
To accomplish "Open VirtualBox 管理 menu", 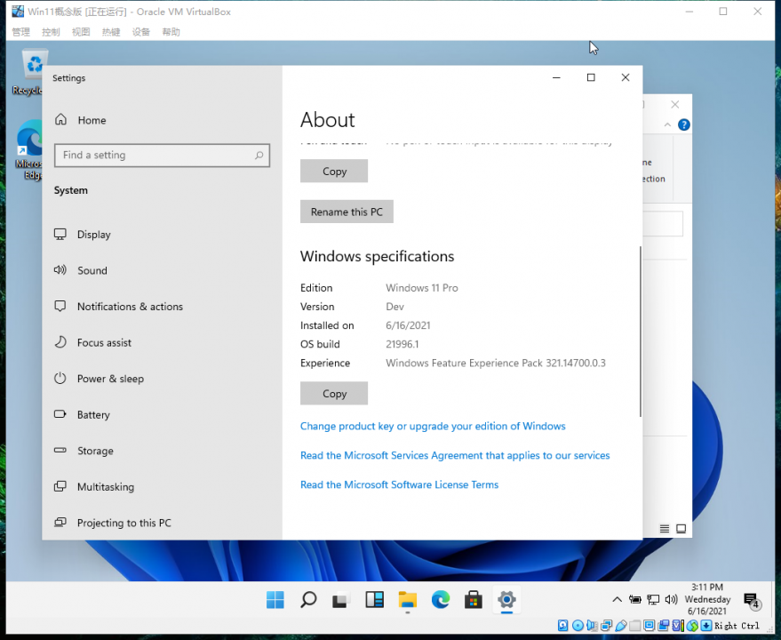I will coord(21,32).
